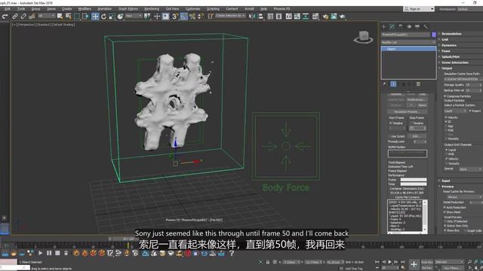Select the Link tool (chain icon)

[x=15, y=17]
